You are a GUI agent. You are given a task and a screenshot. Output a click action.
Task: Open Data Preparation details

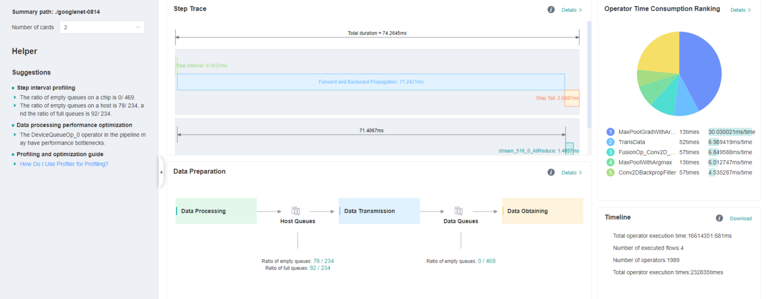tap(571, 173)
